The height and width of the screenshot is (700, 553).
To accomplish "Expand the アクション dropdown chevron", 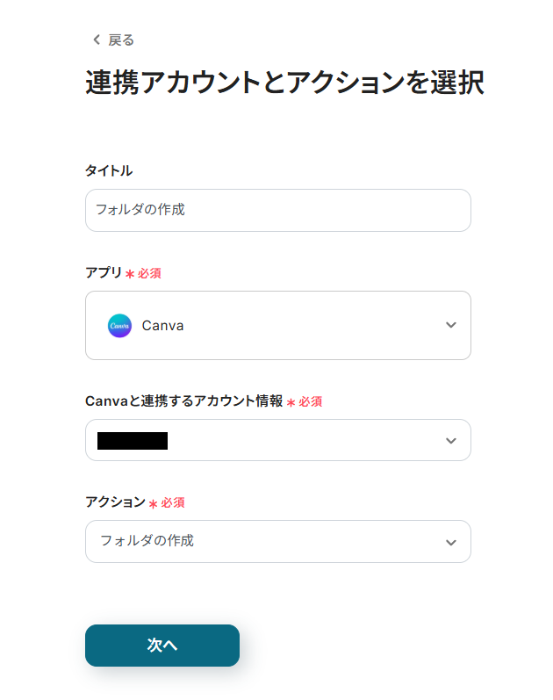I will [450, 542].
